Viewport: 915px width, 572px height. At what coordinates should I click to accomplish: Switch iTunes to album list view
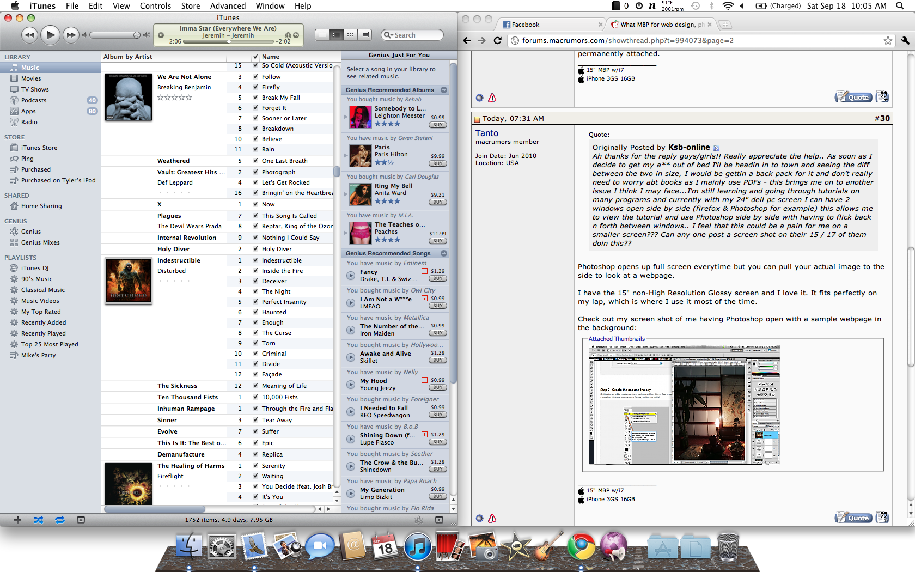point(337,35)
